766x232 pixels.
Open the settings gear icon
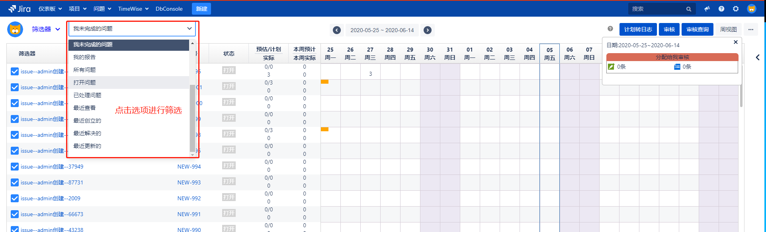(736, 9)
